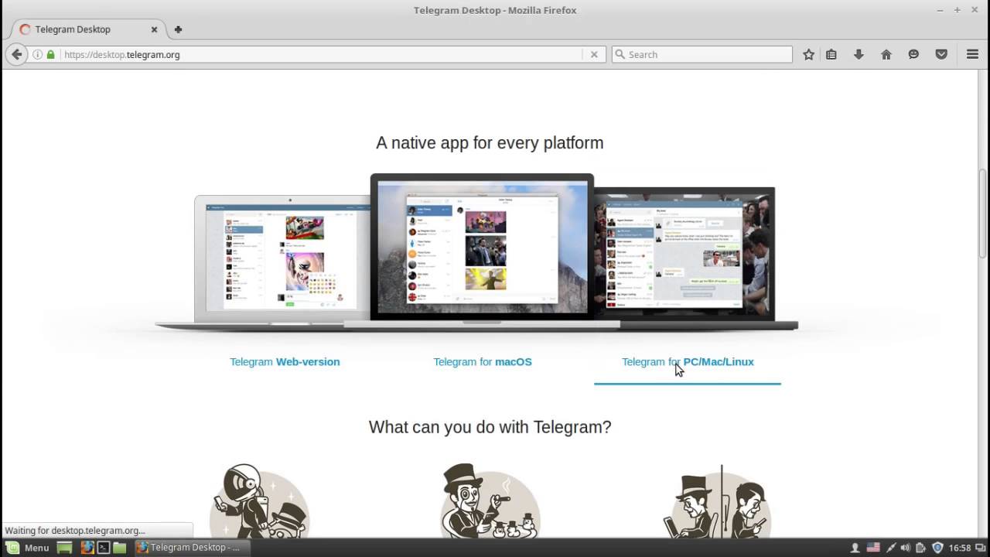Click the Pocket icon in toolbar
The height and width of the screenshot is (557, 990).
[x=941, y=54]
